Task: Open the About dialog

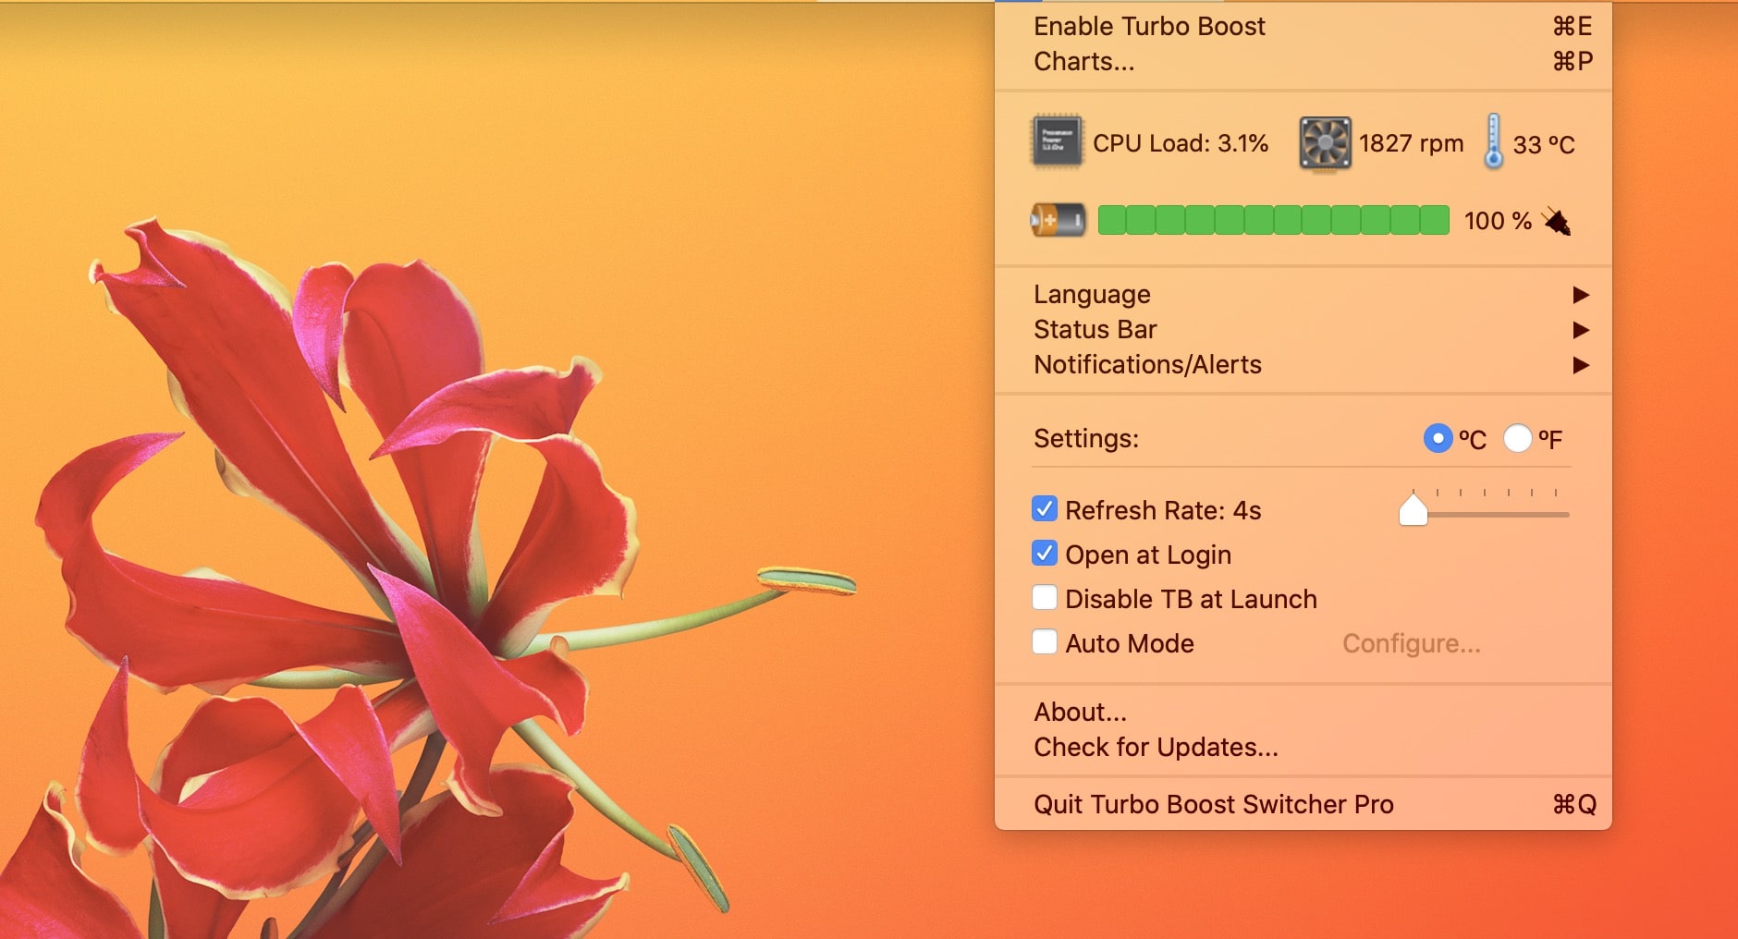Action: coord(1080,712)
